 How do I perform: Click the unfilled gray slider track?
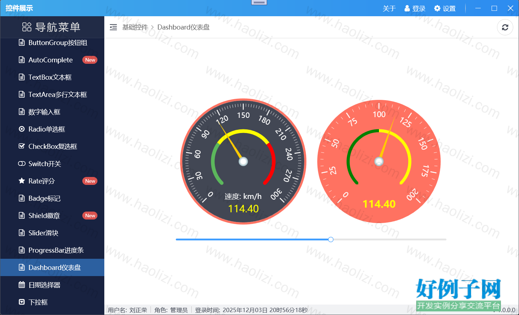390,239
